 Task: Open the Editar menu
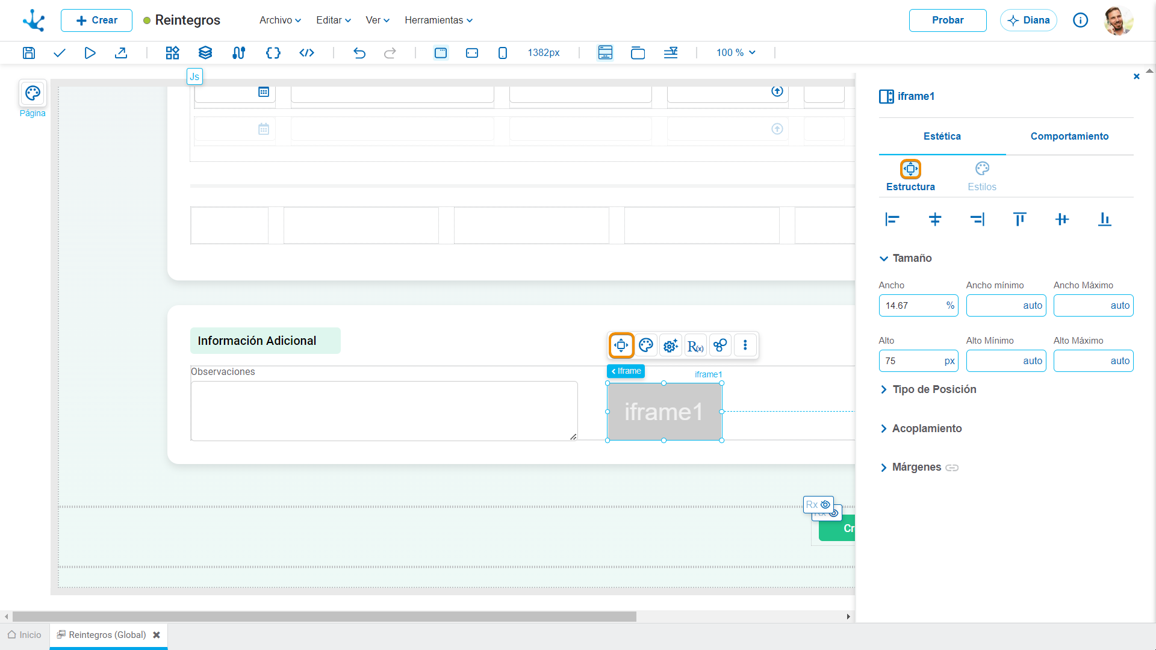click(x=334, y=20)
